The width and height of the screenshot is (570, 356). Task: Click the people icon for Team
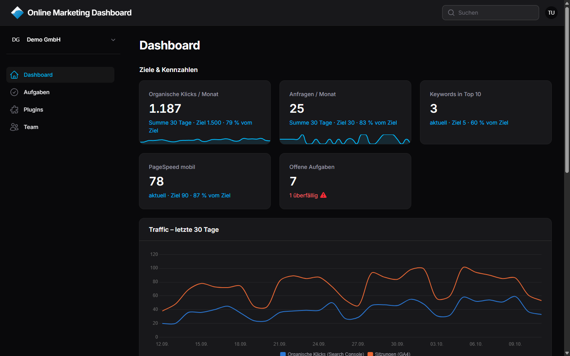click(14, 127)
